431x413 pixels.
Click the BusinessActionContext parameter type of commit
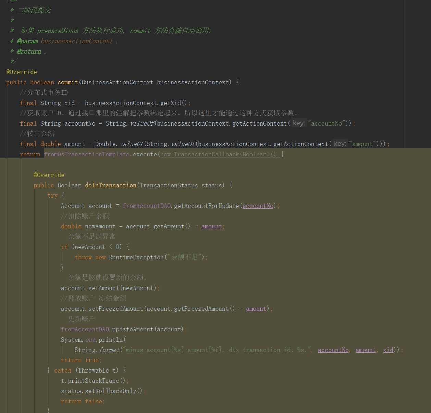[x=118, y=82]
